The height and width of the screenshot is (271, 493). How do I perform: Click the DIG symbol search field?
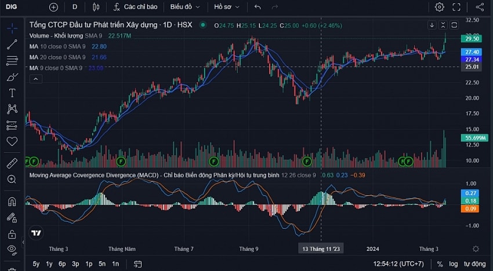[x=12, y=6]
